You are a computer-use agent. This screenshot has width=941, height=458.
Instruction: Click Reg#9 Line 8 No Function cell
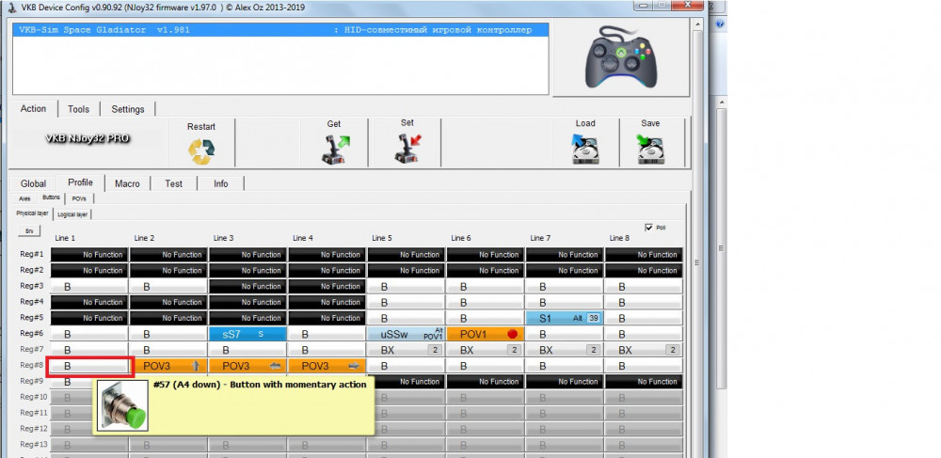click(644, 381)
